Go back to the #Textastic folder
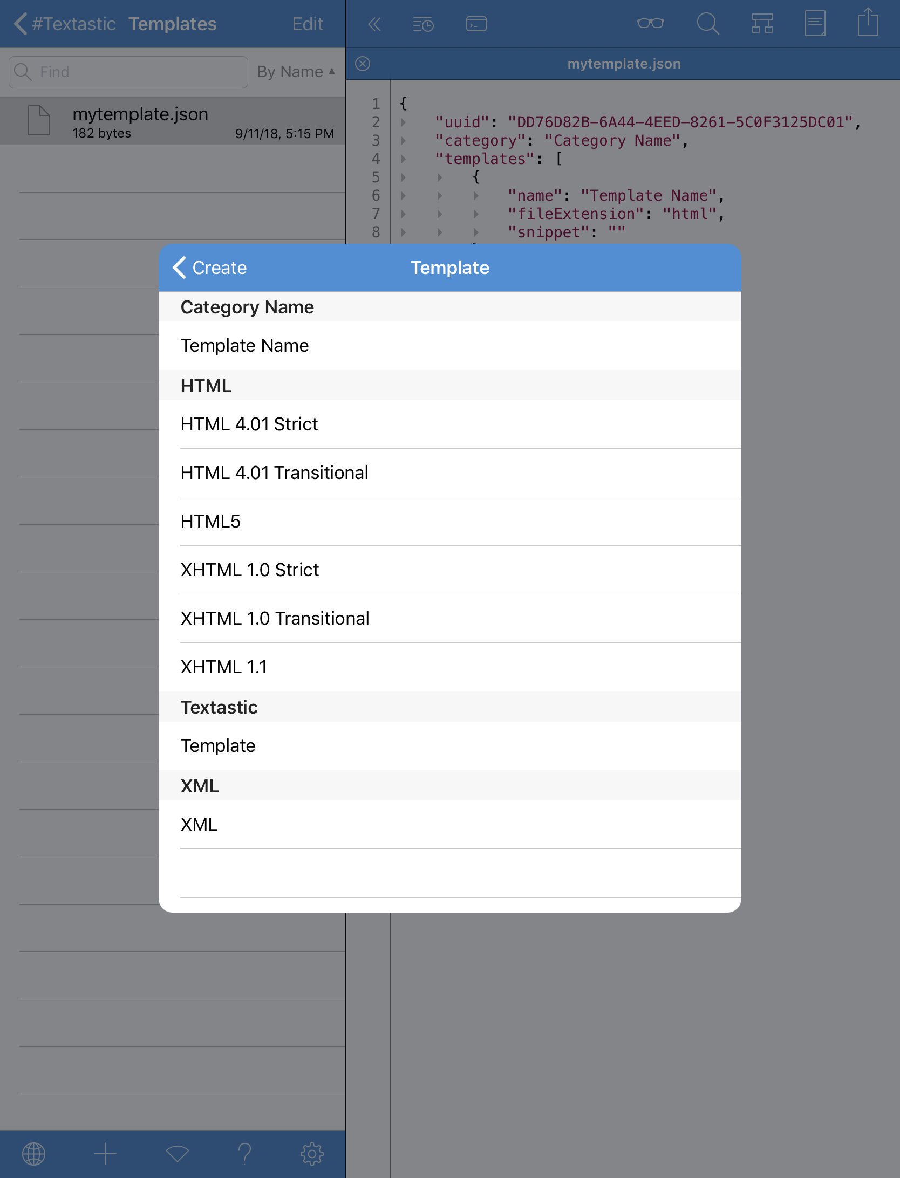The image size is (900, 1178). click(x=65, y=24)
